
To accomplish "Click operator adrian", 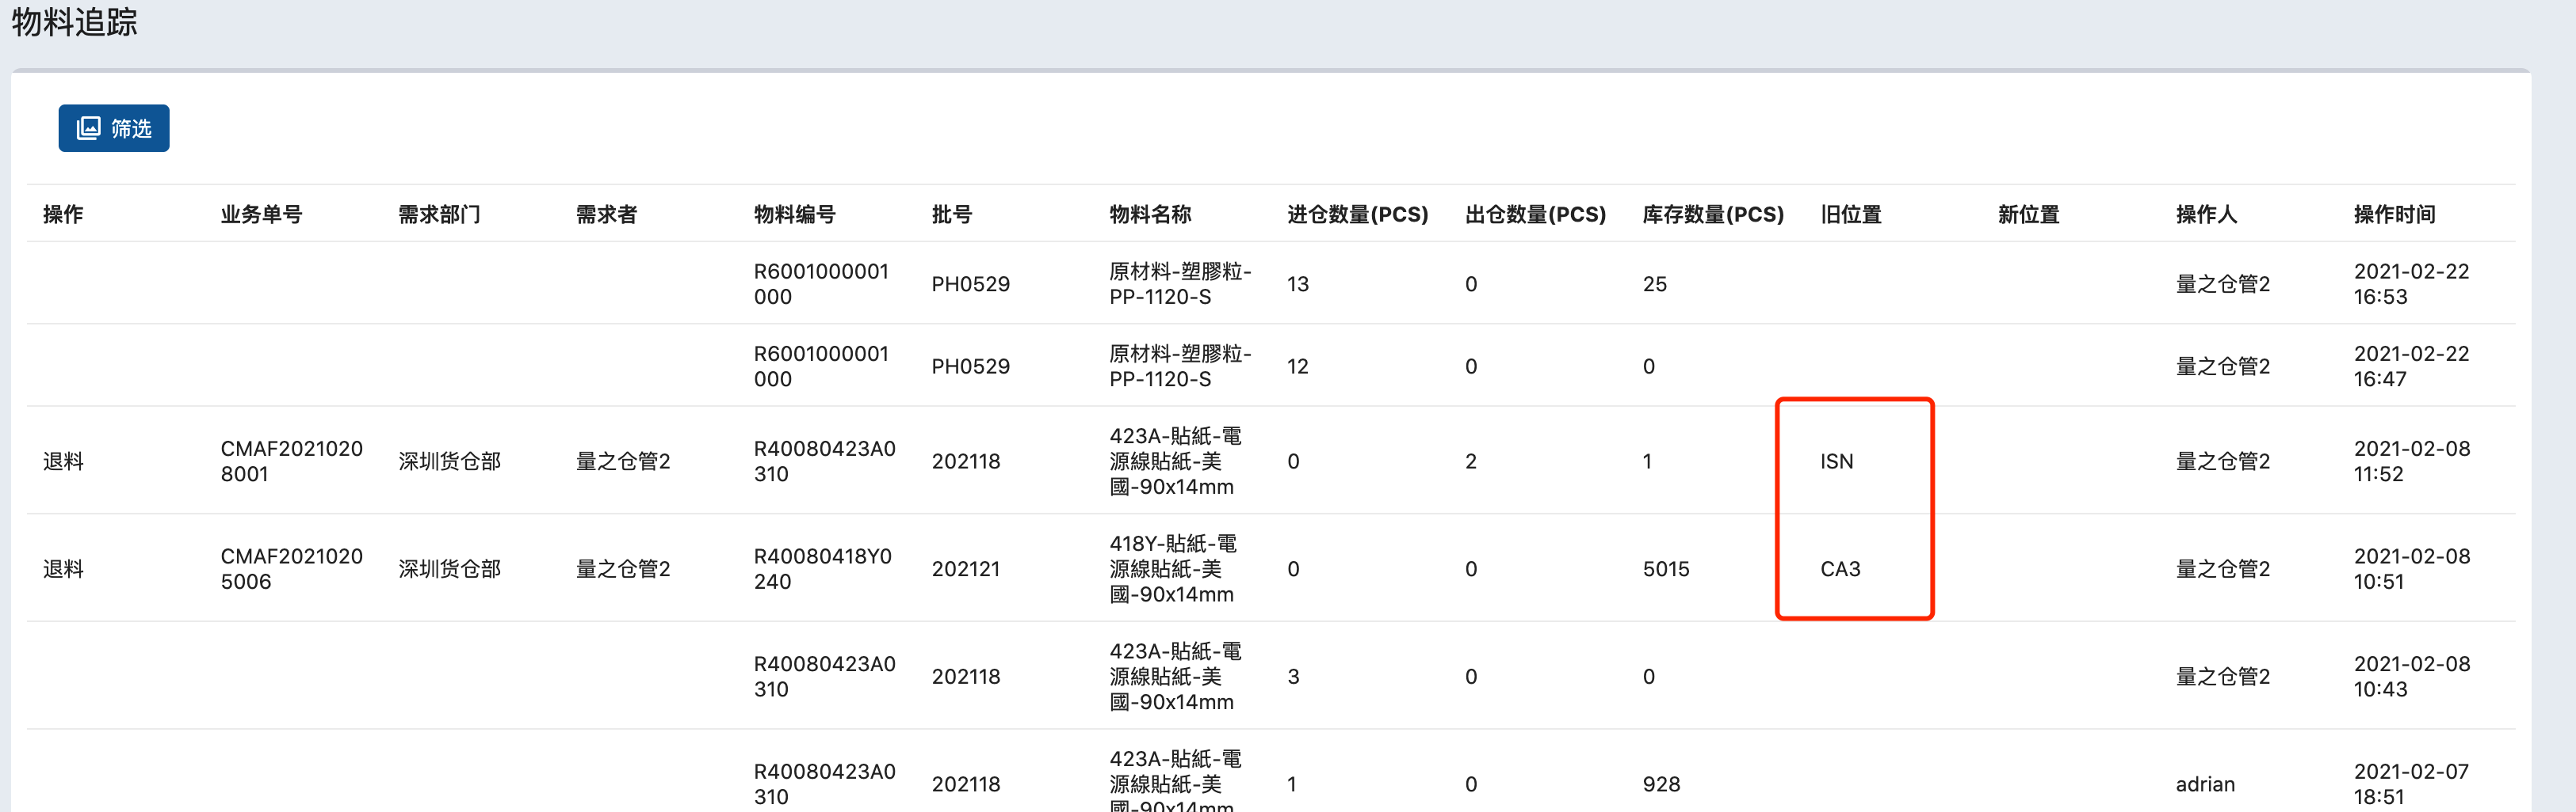I will tap(2205, 784).
